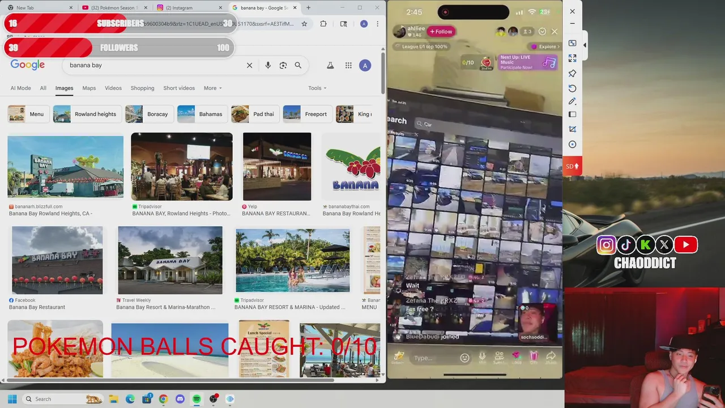Open the Google apps grid

pos(348,65)
